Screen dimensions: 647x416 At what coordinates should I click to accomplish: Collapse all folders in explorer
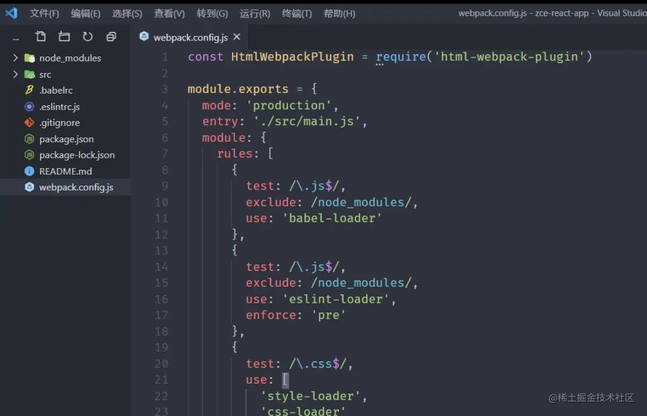tap(111, 36)
